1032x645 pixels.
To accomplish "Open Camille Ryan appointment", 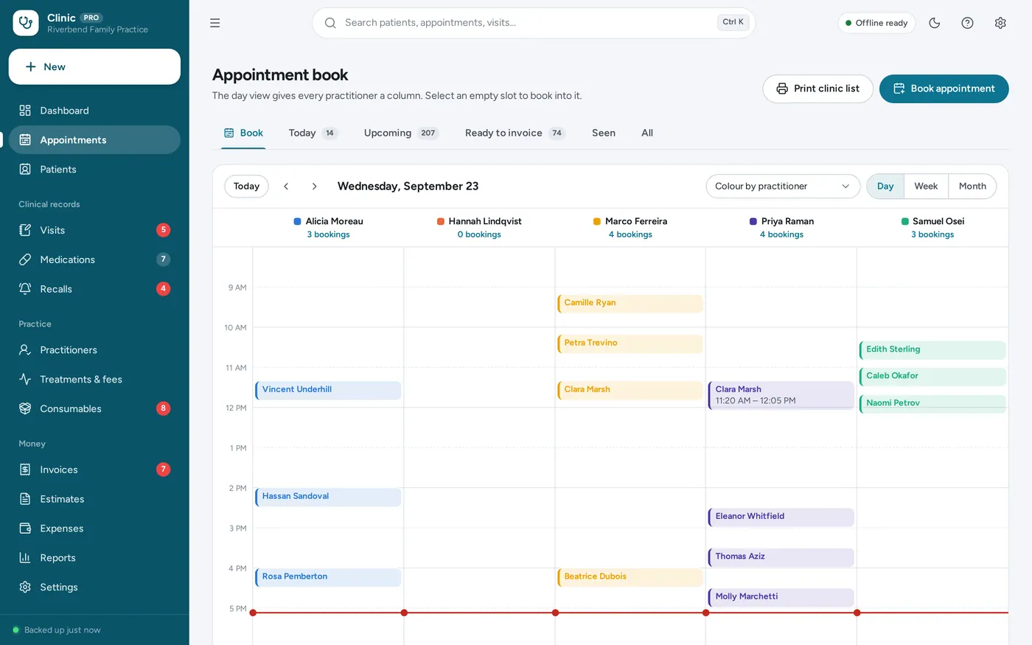I will 630,304.
